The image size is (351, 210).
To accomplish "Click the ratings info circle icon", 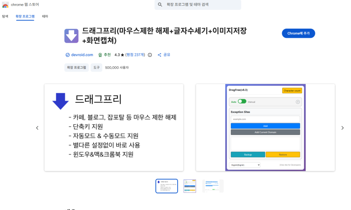I will (x=150, y=55).
